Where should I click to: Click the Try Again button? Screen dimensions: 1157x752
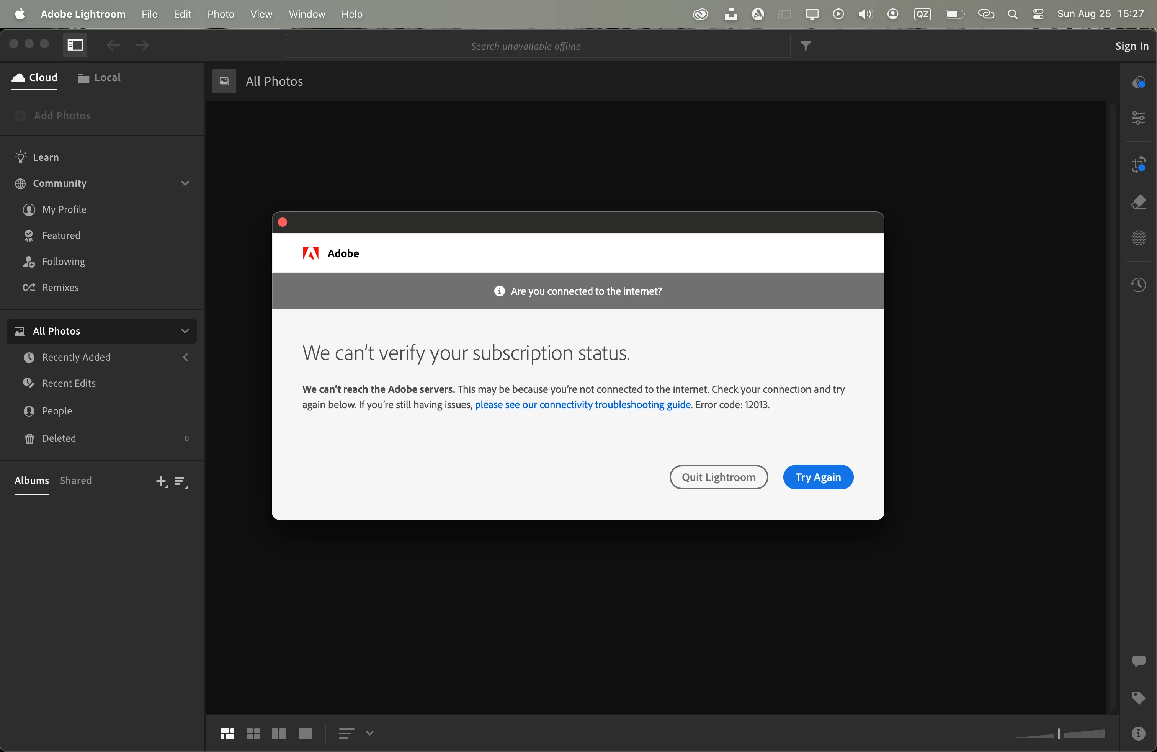[818, 477]
